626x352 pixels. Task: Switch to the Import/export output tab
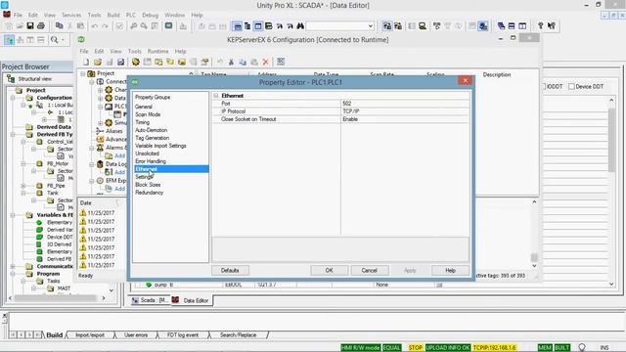tap(90, 335)
